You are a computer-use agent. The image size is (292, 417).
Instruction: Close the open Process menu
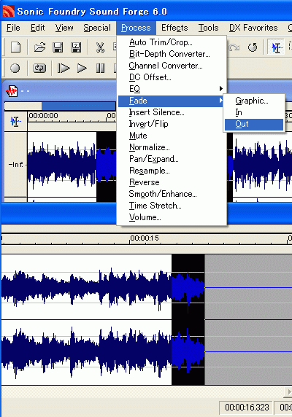coord(136,28)
